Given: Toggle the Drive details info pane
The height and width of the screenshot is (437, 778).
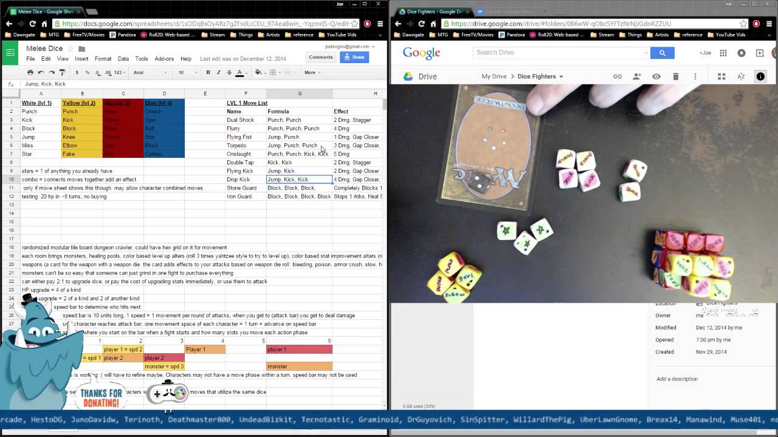Looking at the screenshot, I should (760, 76).
